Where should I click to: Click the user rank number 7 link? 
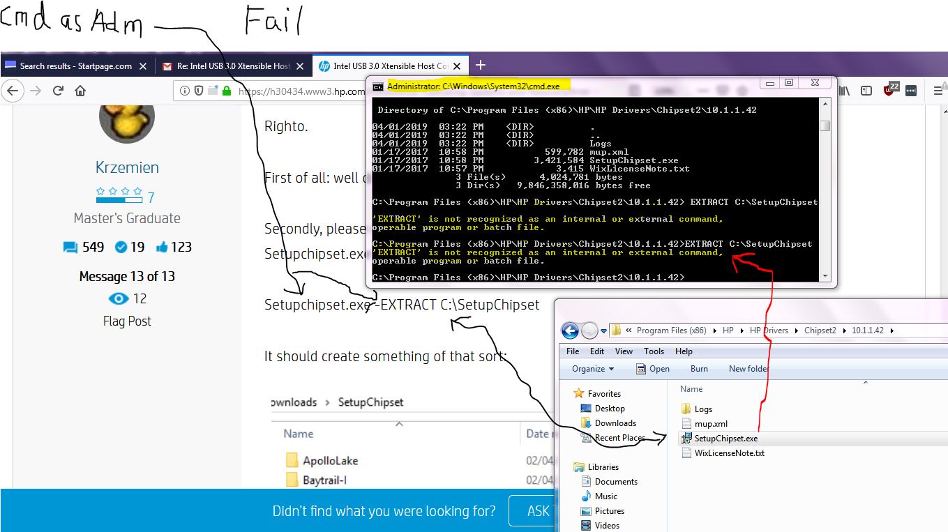(x=151, y=198)
